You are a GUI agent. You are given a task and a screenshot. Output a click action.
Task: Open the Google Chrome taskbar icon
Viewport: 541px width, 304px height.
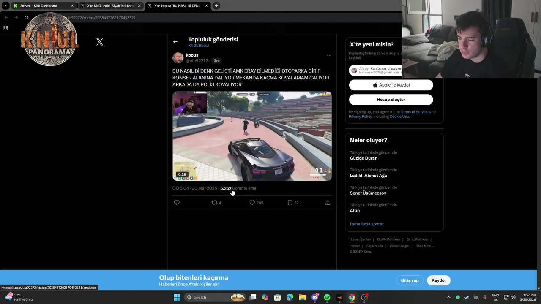tap(352, 297)
